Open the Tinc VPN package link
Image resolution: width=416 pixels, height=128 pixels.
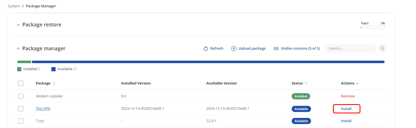click(x=43, y=109)
